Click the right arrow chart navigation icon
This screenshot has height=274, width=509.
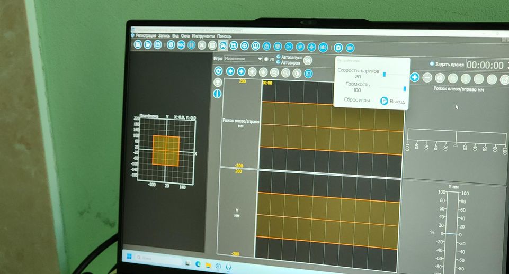pyautogui.click(x=241, y=71)
